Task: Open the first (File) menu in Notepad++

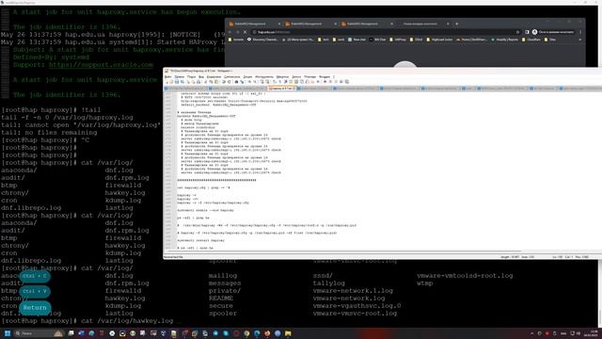Action: [167, 77]
